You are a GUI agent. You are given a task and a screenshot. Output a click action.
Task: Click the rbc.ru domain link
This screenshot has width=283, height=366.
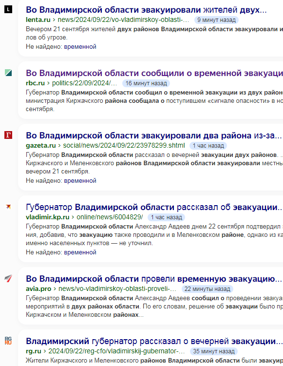tap(35, 83)
